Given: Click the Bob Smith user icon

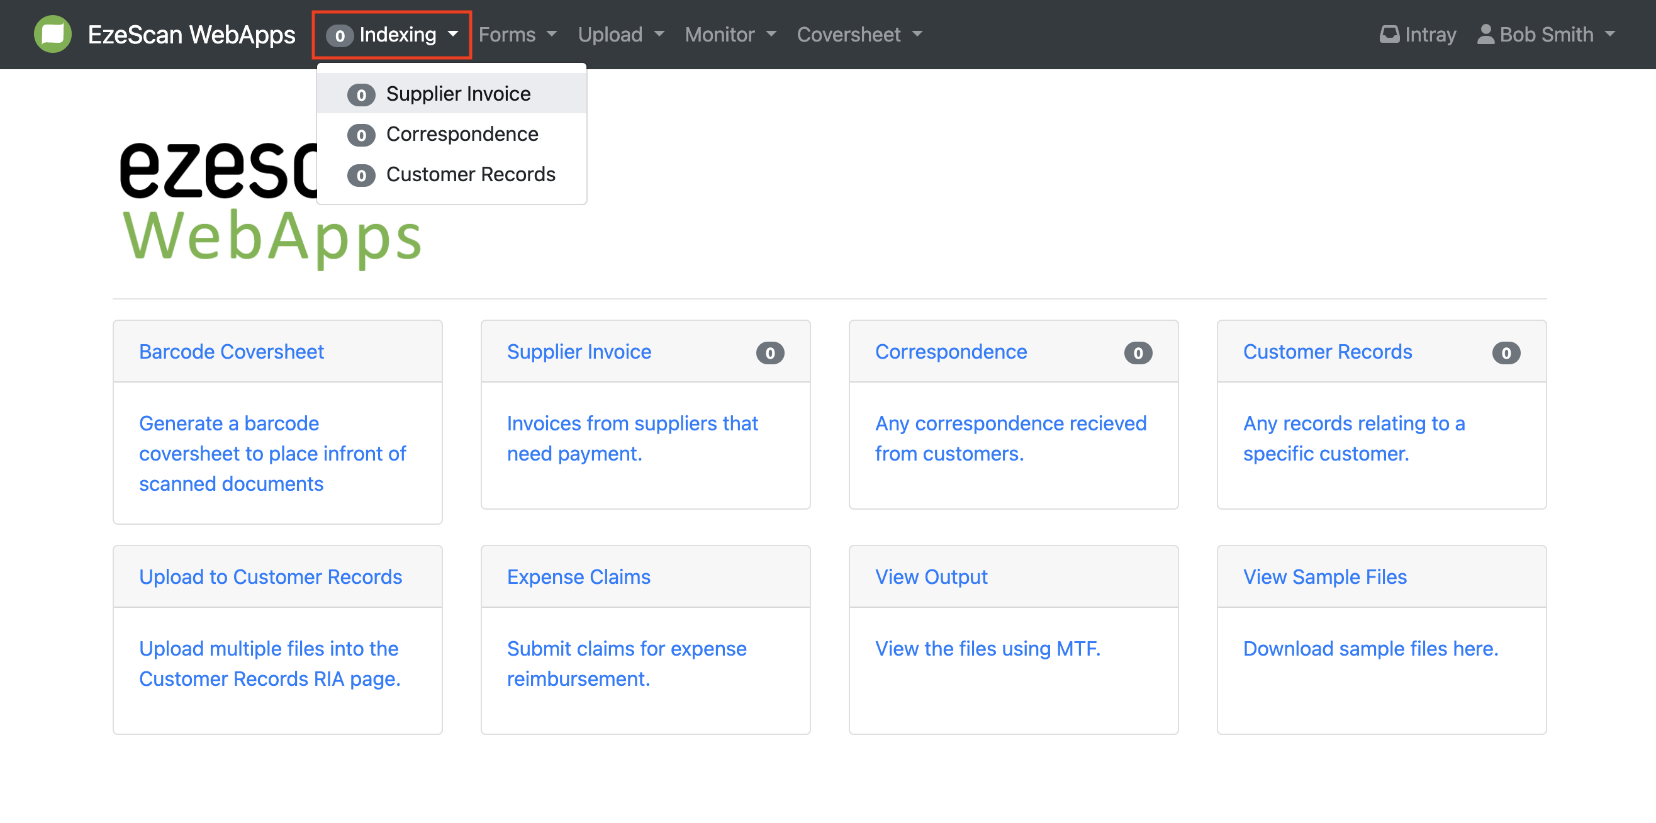Looking at the screenshot, I should coord(1485,34).
